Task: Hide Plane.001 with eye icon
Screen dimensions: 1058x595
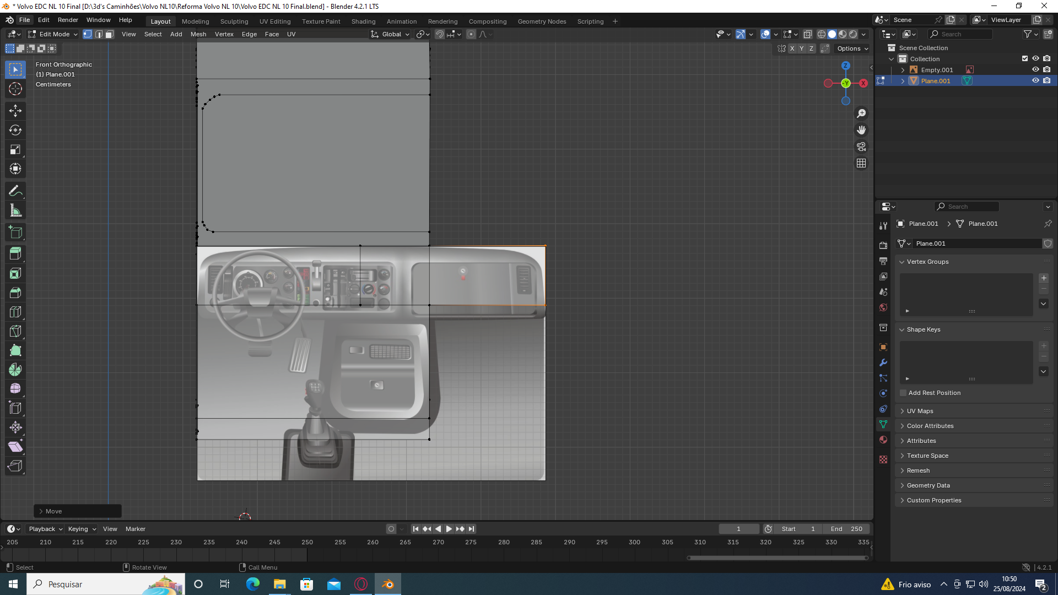Action: pos(1035,80)
